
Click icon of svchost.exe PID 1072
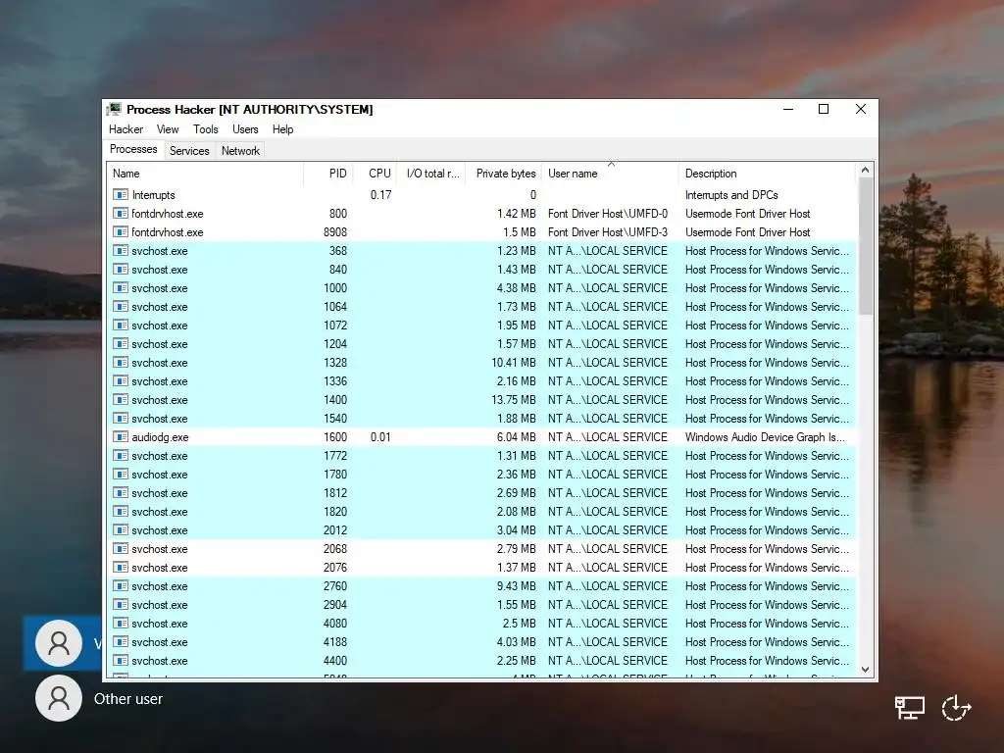point(121,325)
